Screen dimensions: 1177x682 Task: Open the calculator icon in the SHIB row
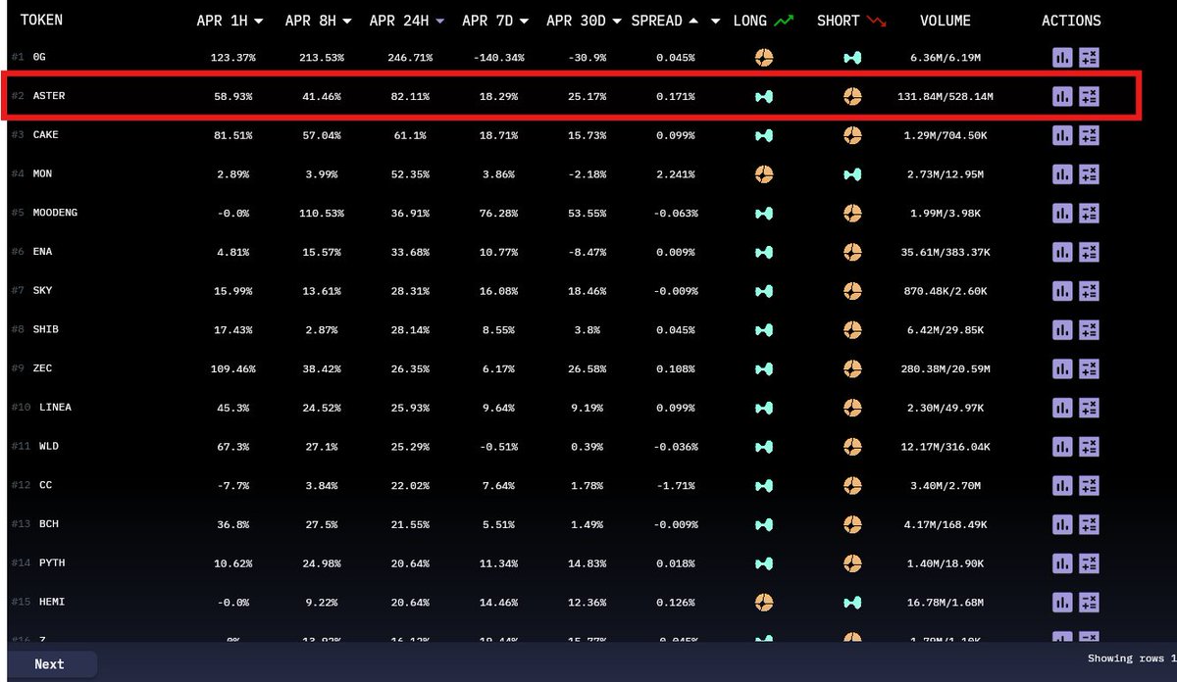[x=1089, y=329]
